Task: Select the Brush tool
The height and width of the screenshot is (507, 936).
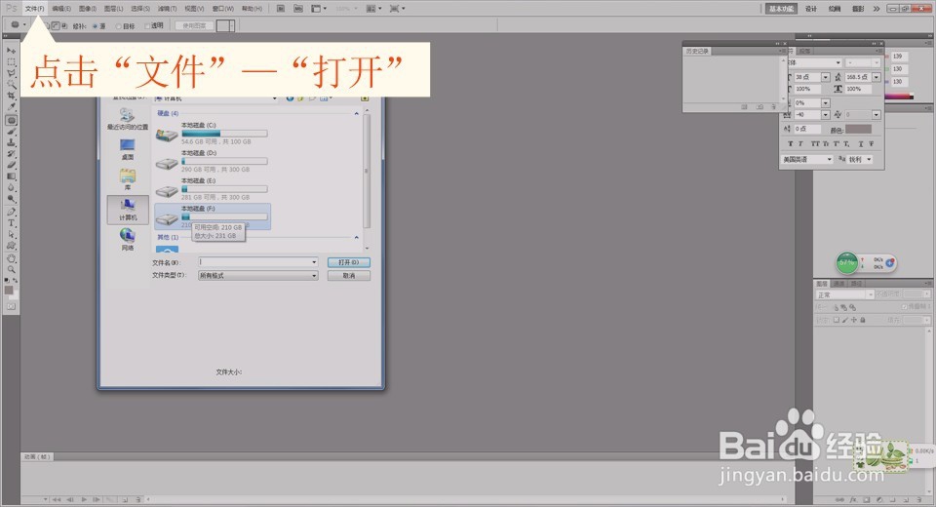Action: pos(11,132)
